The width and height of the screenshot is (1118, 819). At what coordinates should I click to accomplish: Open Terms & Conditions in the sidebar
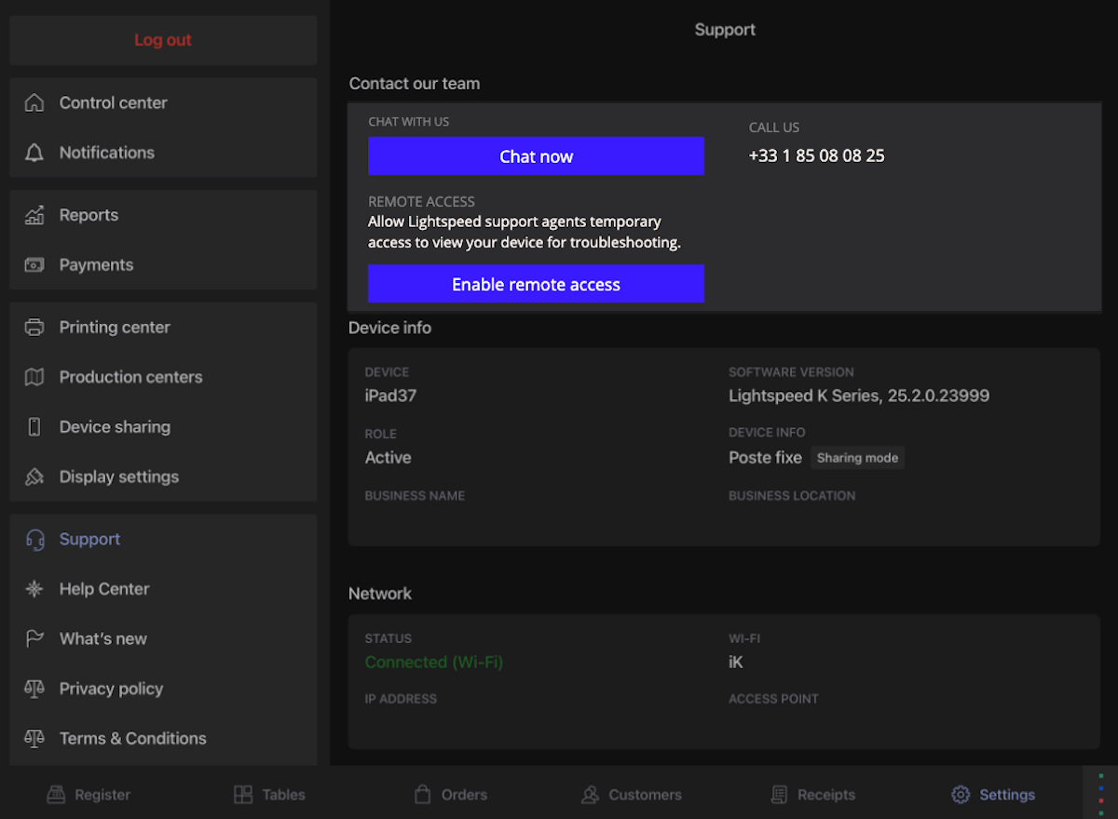point(132,738)
